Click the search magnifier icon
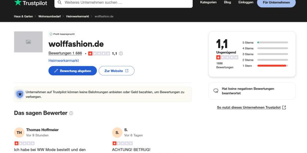The width and height of the screenshot is (307, 153). click(60, 2)
